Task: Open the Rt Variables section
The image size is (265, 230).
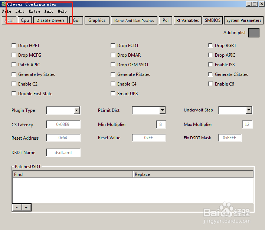Action: click(187, 20)
